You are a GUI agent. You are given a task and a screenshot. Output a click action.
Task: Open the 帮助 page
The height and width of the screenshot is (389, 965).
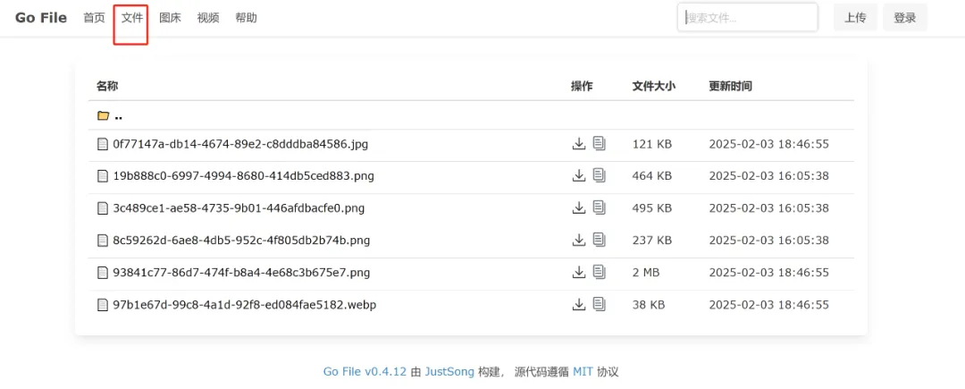coord(247,18)
